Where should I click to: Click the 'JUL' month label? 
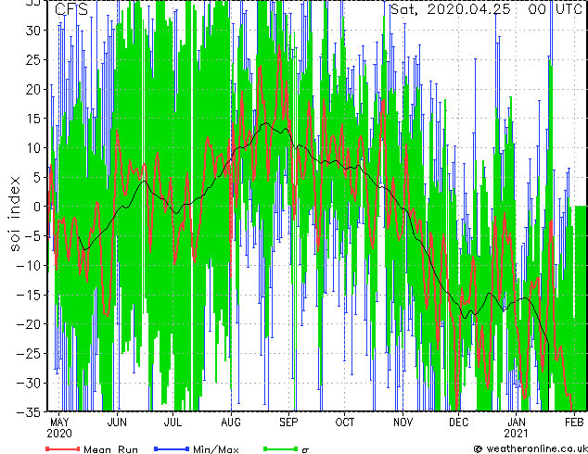(173, 422)
